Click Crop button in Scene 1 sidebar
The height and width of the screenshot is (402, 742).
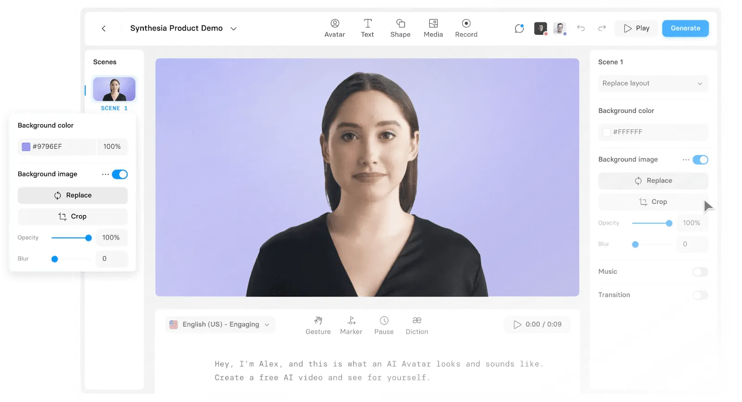pyautogui.click(x=653, y=202)
